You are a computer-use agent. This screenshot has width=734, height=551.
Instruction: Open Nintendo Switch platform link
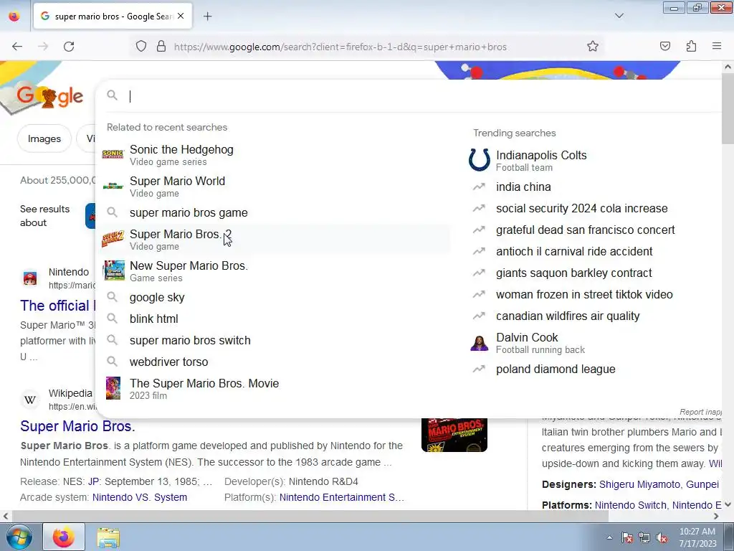tap(631, 505)
